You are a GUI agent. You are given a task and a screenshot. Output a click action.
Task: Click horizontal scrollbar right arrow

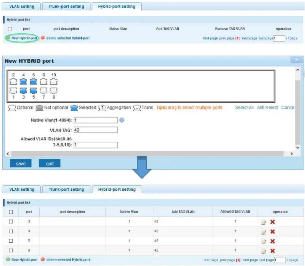point(291,154)
